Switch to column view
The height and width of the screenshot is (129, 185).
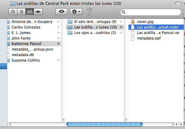click(x=30, y=12)
